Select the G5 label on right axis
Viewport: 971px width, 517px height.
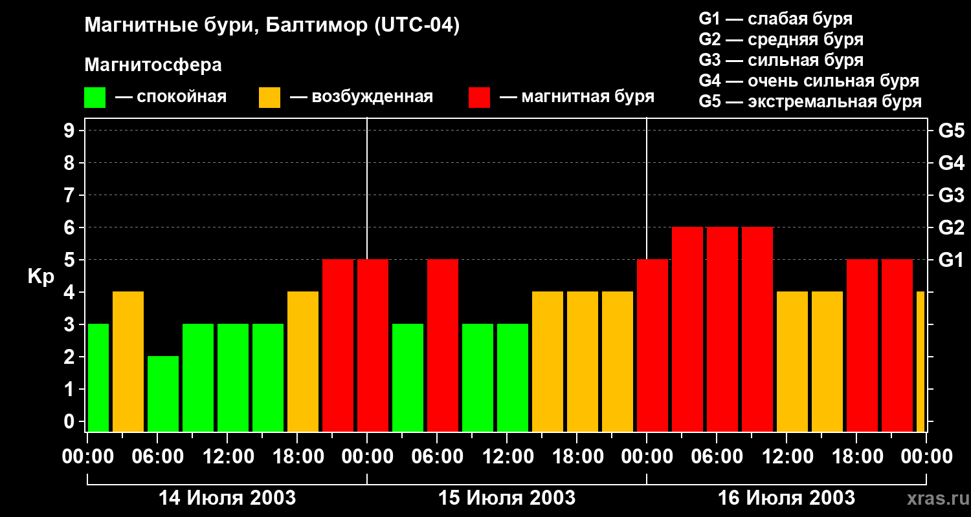click(951, 131)
